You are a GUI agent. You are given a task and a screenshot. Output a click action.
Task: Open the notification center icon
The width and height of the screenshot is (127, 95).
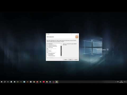pyautogui.click(x=125, y=82)
